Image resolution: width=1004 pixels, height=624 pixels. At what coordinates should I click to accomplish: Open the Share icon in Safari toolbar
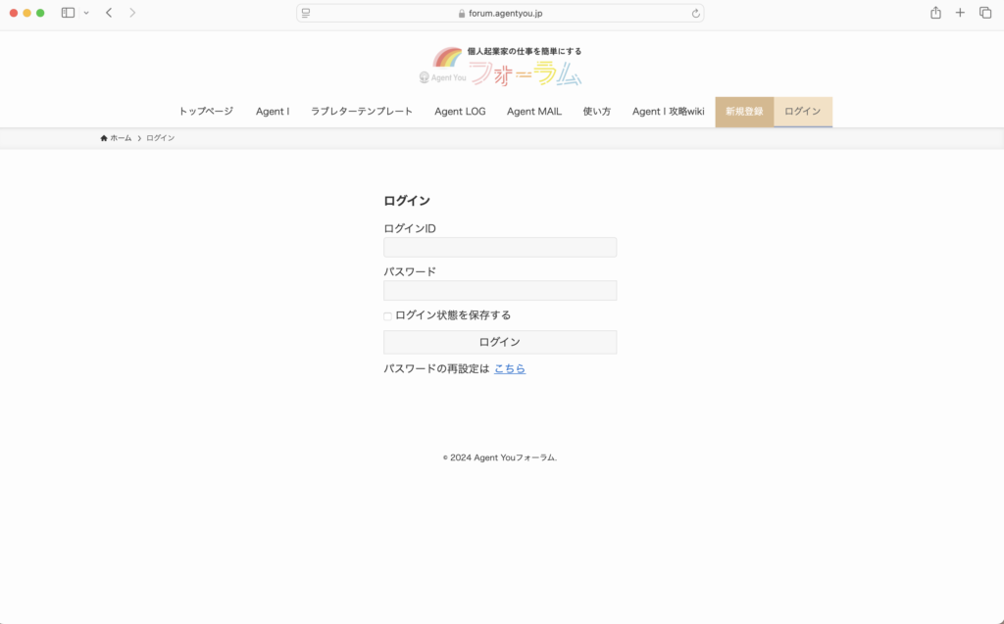pyautogui.click(x=935, y=13)
